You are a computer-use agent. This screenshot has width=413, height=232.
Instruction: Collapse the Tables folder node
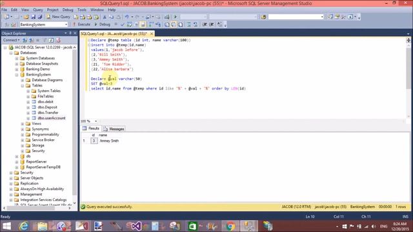(23, 86)
